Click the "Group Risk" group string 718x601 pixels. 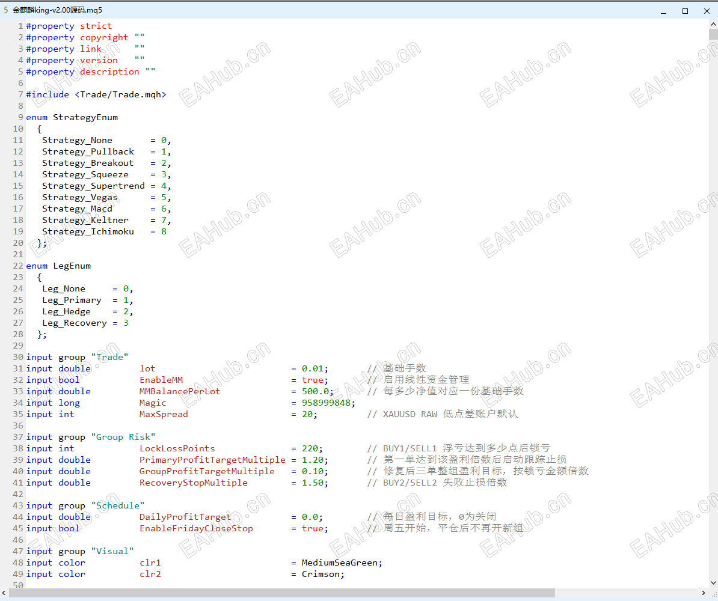[x=123, y=437]
